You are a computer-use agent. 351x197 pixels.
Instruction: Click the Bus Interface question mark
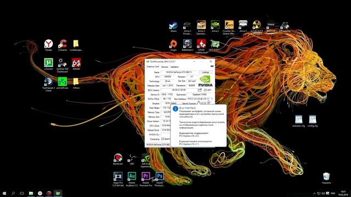[x=212, y=99]
